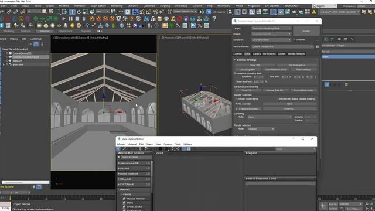Click the Reset settings button
Viewport: 375px width, 211px height.
pyautogui.click(x=304, y=69)
